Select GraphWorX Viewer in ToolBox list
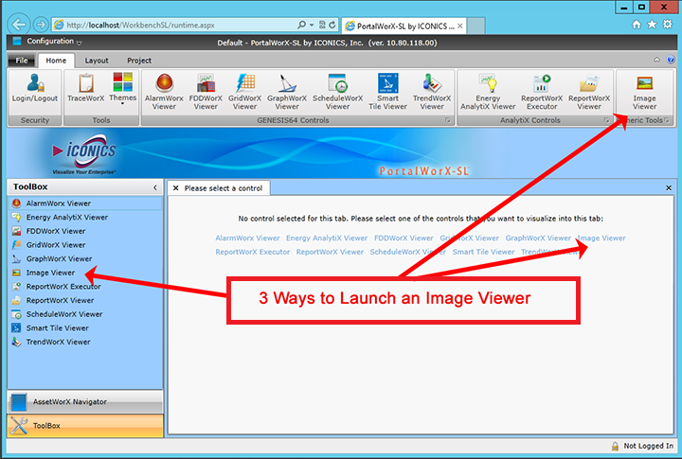Viewport: 682px width, 459px height. click(85, 258)
